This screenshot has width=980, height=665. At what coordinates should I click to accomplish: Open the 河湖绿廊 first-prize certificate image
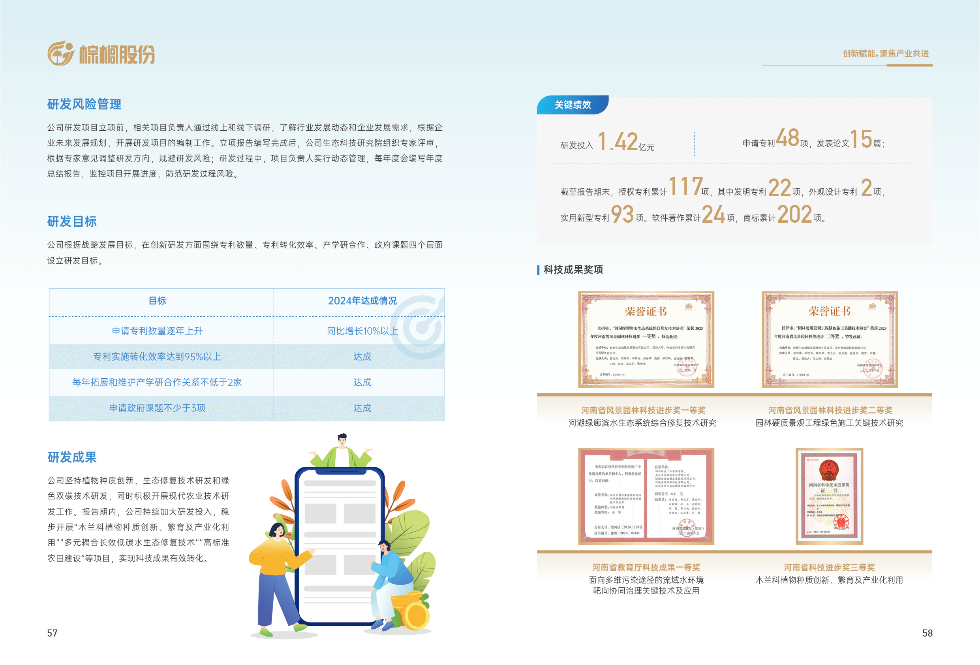tap(646, 340)
